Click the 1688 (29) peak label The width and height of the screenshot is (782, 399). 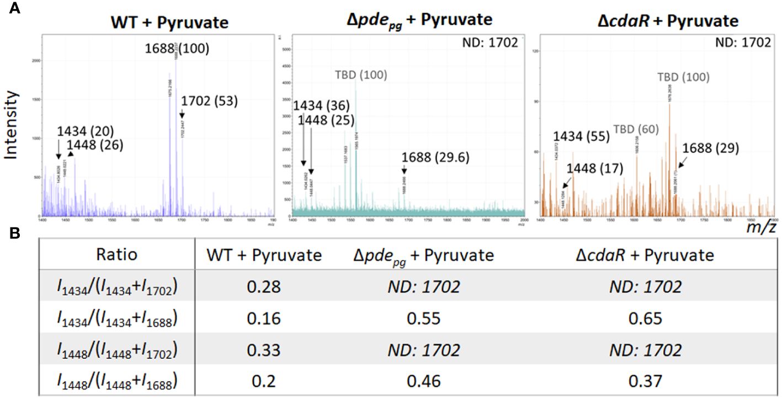(x=710, y=149)
